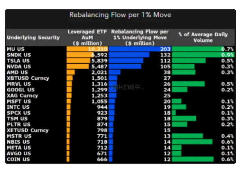
Task: Click the blue flow bar showing 132
Action: pyautogui.click(x=129, y=55)
